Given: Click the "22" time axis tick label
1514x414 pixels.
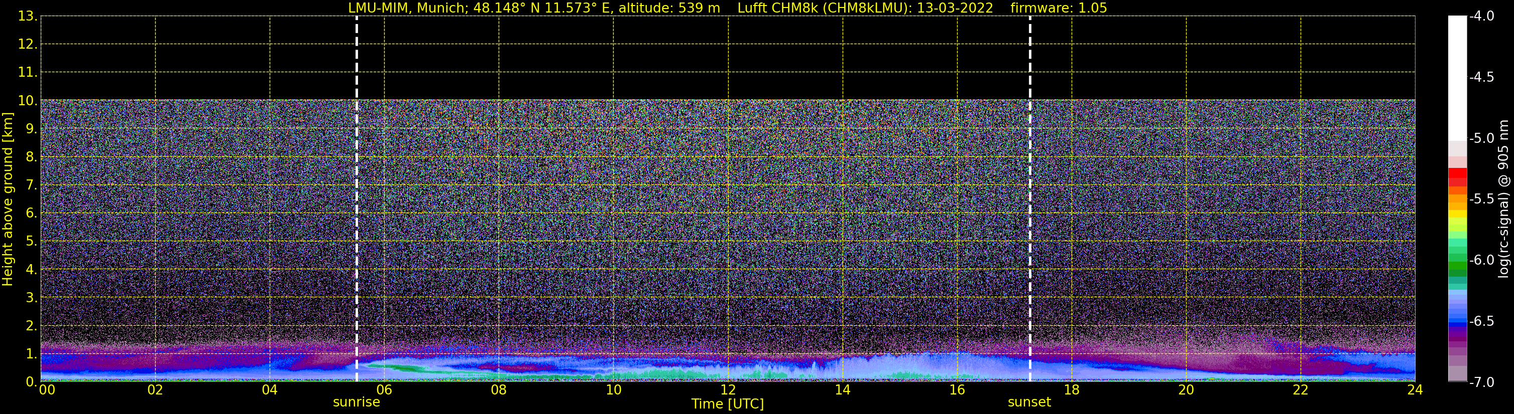Looking at the screenshot, I should (x=1301, y=390).
